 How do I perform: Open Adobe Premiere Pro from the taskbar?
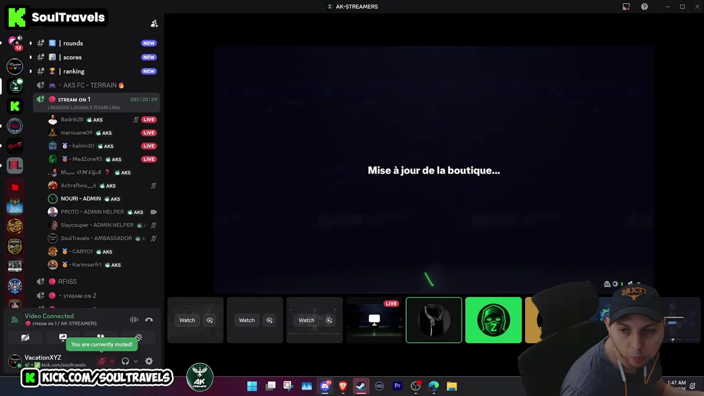tap(397, 386)
